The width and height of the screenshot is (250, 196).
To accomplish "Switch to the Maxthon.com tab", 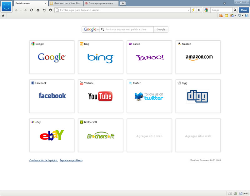I will coord(66,3).
